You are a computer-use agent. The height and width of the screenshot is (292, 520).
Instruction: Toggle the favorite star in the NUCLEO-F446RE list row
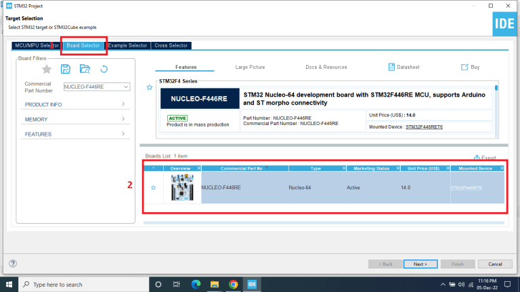coord(153,188)
